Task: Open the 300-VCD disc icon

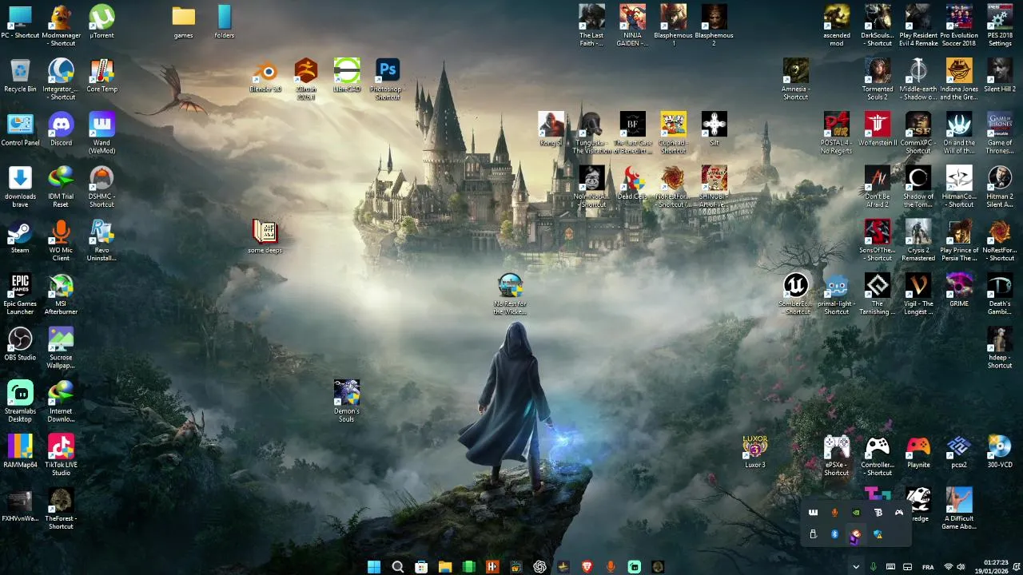Action: (x=1000, y=451)
